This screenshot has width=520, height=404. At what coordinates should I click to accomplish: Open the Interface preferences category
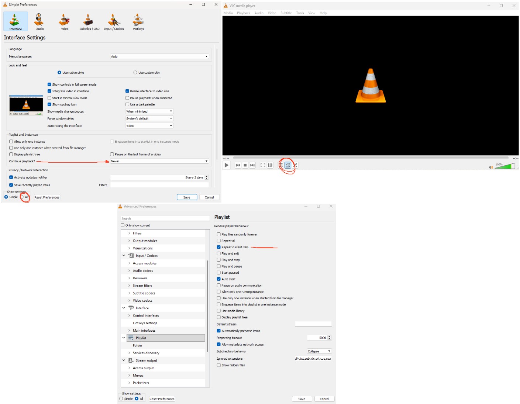pyautogui.click(x=16, y=21)
